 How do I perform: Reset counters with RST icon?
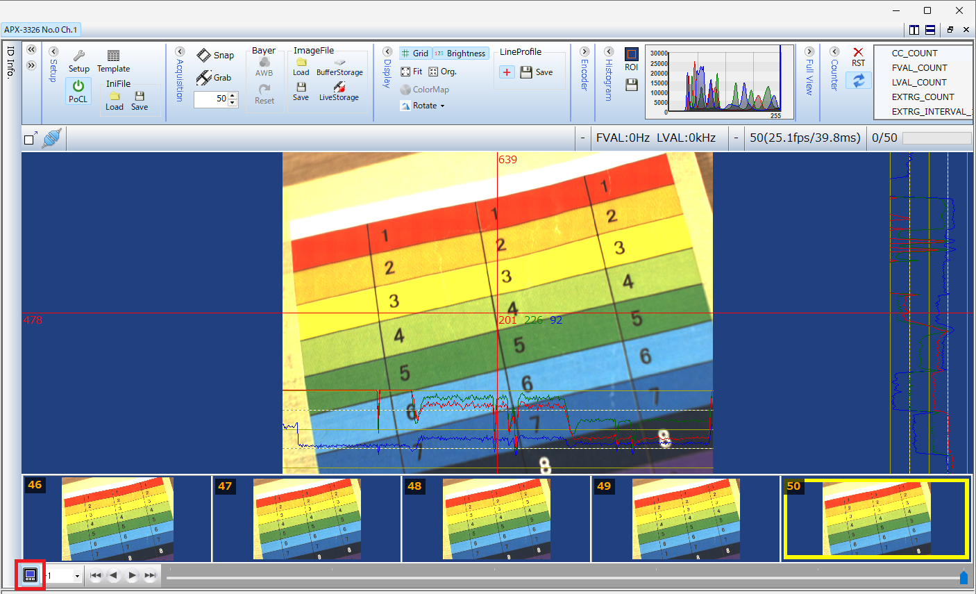point(858,53)
